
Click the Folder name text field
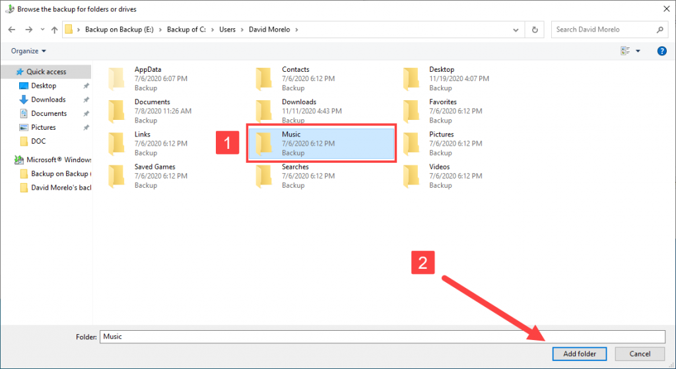(x=382, y=337)
